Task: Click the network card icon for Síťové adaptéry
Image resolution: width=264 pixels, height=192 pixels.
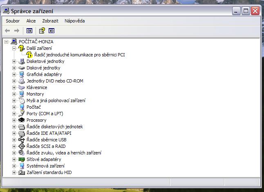Action: pyautogui.click(x=22, y=159)
